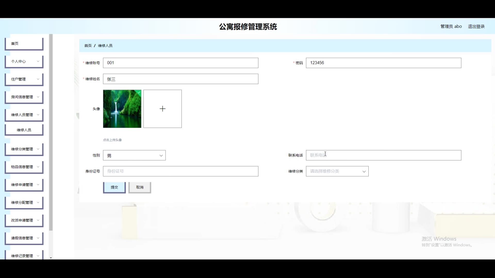Click the 提交 submit button
The image size is (495, 278).
(114, 187)
